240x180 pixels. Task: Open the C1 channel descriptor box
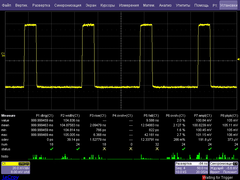[x=15, y=168]
